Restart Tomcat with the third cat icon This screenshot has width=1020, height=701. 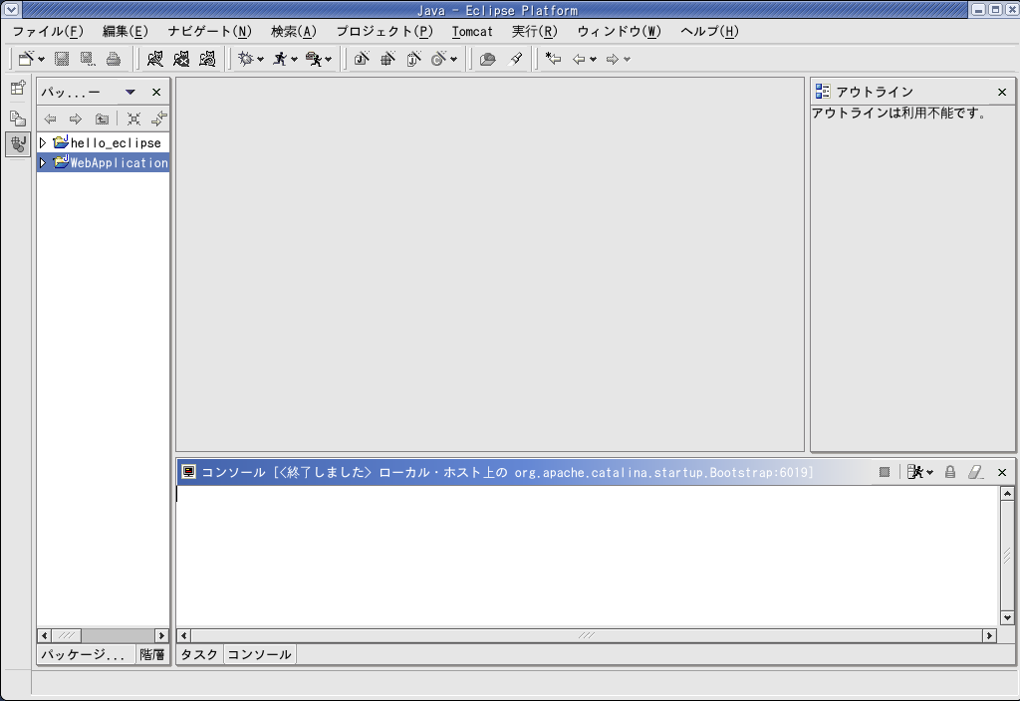pos(207,59)
